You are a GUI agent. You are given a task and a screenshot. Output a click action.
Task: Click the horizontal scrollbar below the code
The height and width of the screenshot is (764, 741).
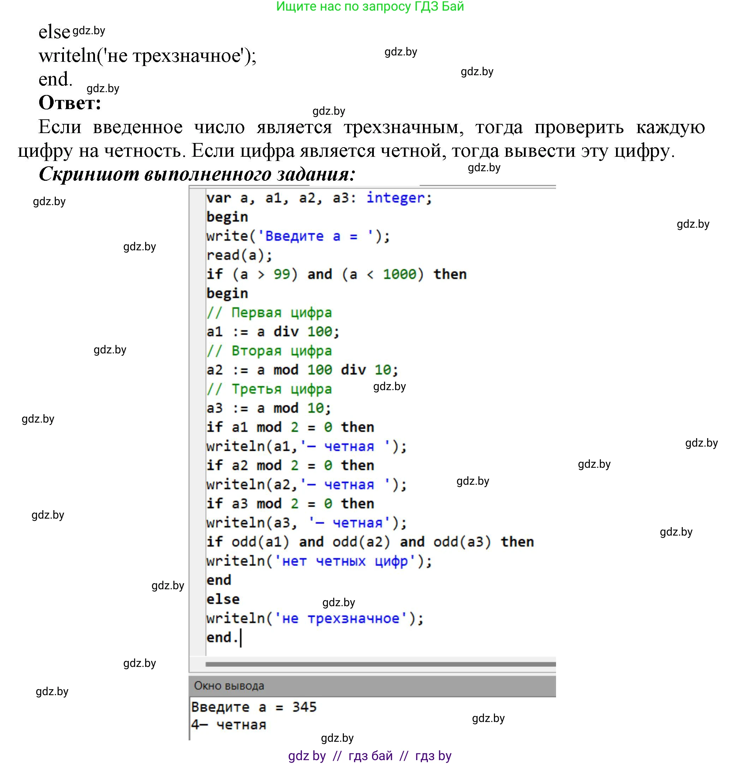click(x=380, y=664)
